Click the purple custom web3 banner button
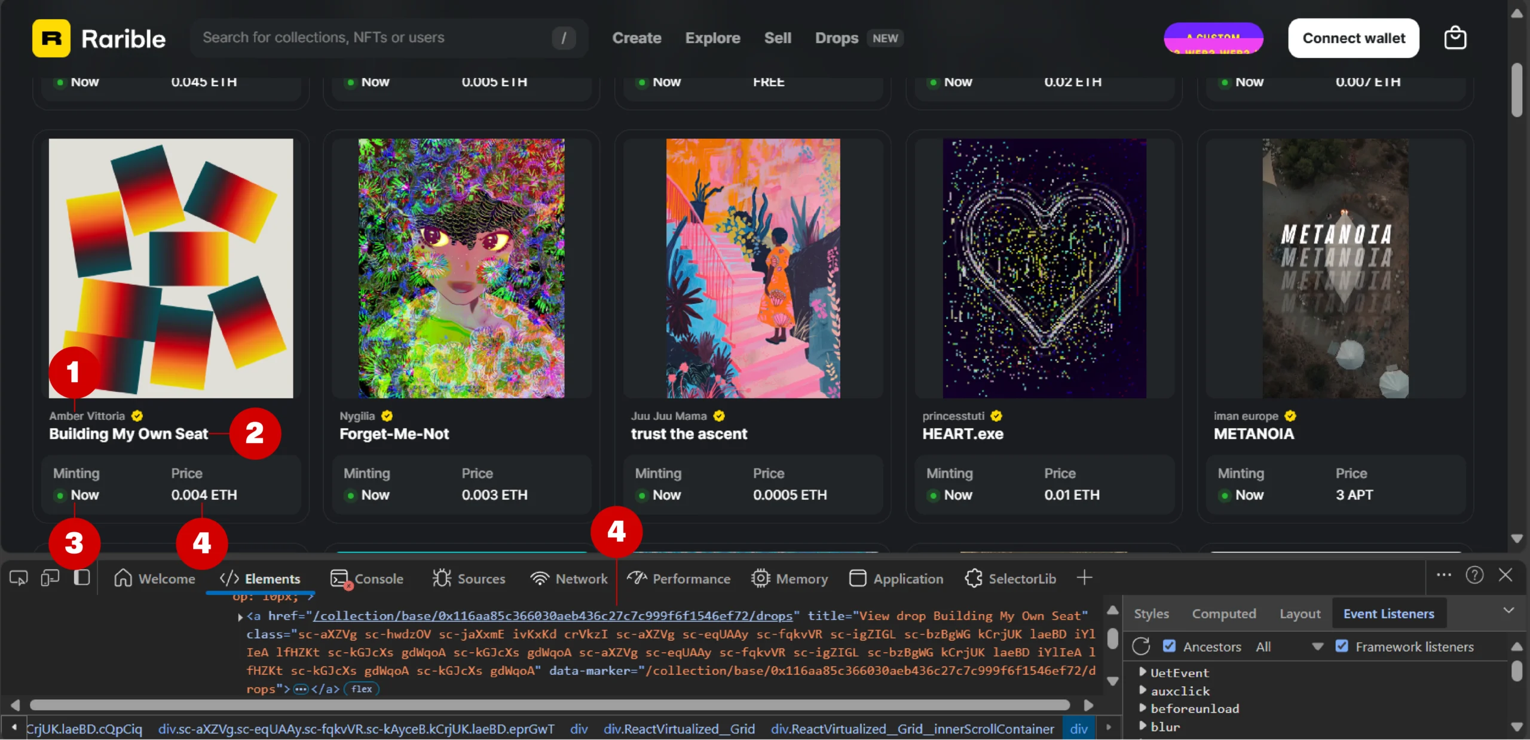 1214,38
